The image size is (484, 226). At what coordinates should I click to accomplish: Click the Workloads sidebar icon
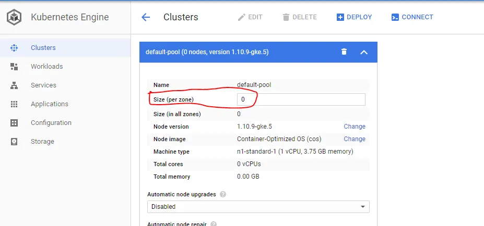pyautogui.click(x=14, y=67)
